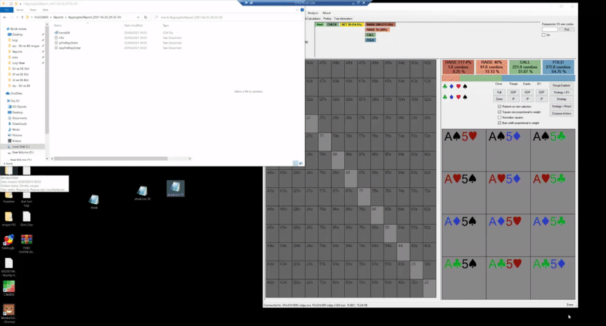Expand the Explorer ribbon chevron
606x326 pixels.
pyautogui.click(x=297, y=10)
